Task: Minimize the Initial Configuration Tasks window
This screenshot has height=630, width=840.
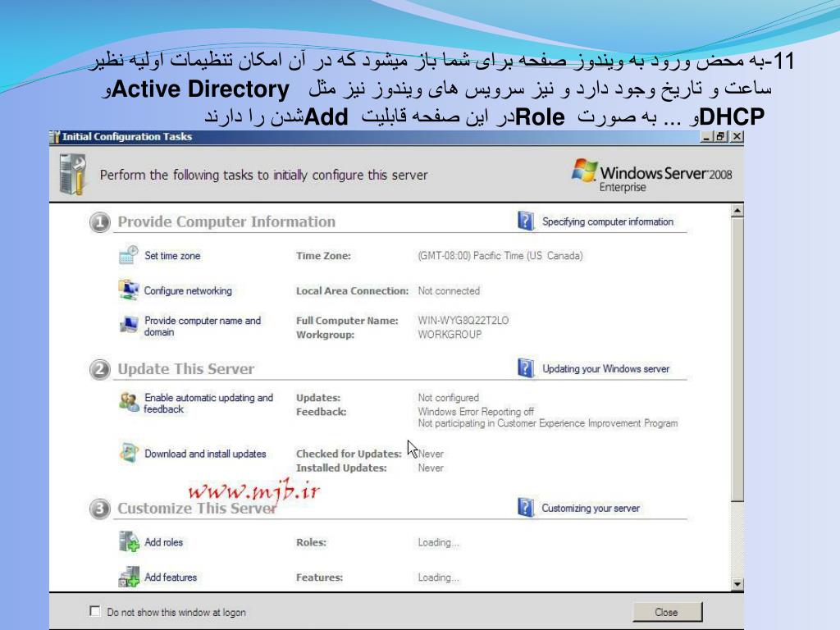Action: pyautogui.click(x=707, y=137)
